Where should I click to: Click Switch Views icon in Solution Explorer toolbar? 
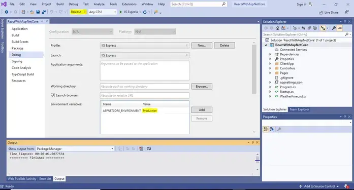(283, 28)
